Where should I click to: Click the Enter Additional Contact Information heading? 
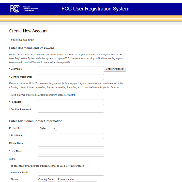pyautogui.click(x=36, y=121)
